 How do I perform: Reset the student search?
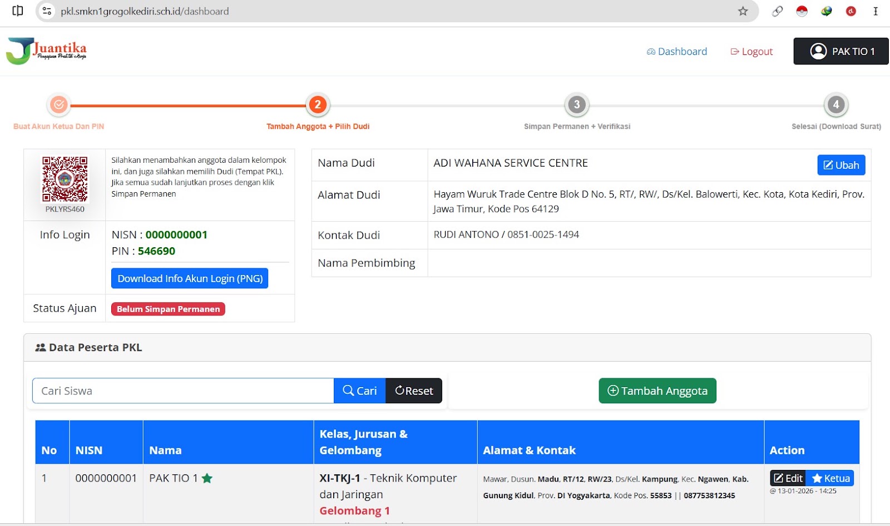click(x=414, y=390)
